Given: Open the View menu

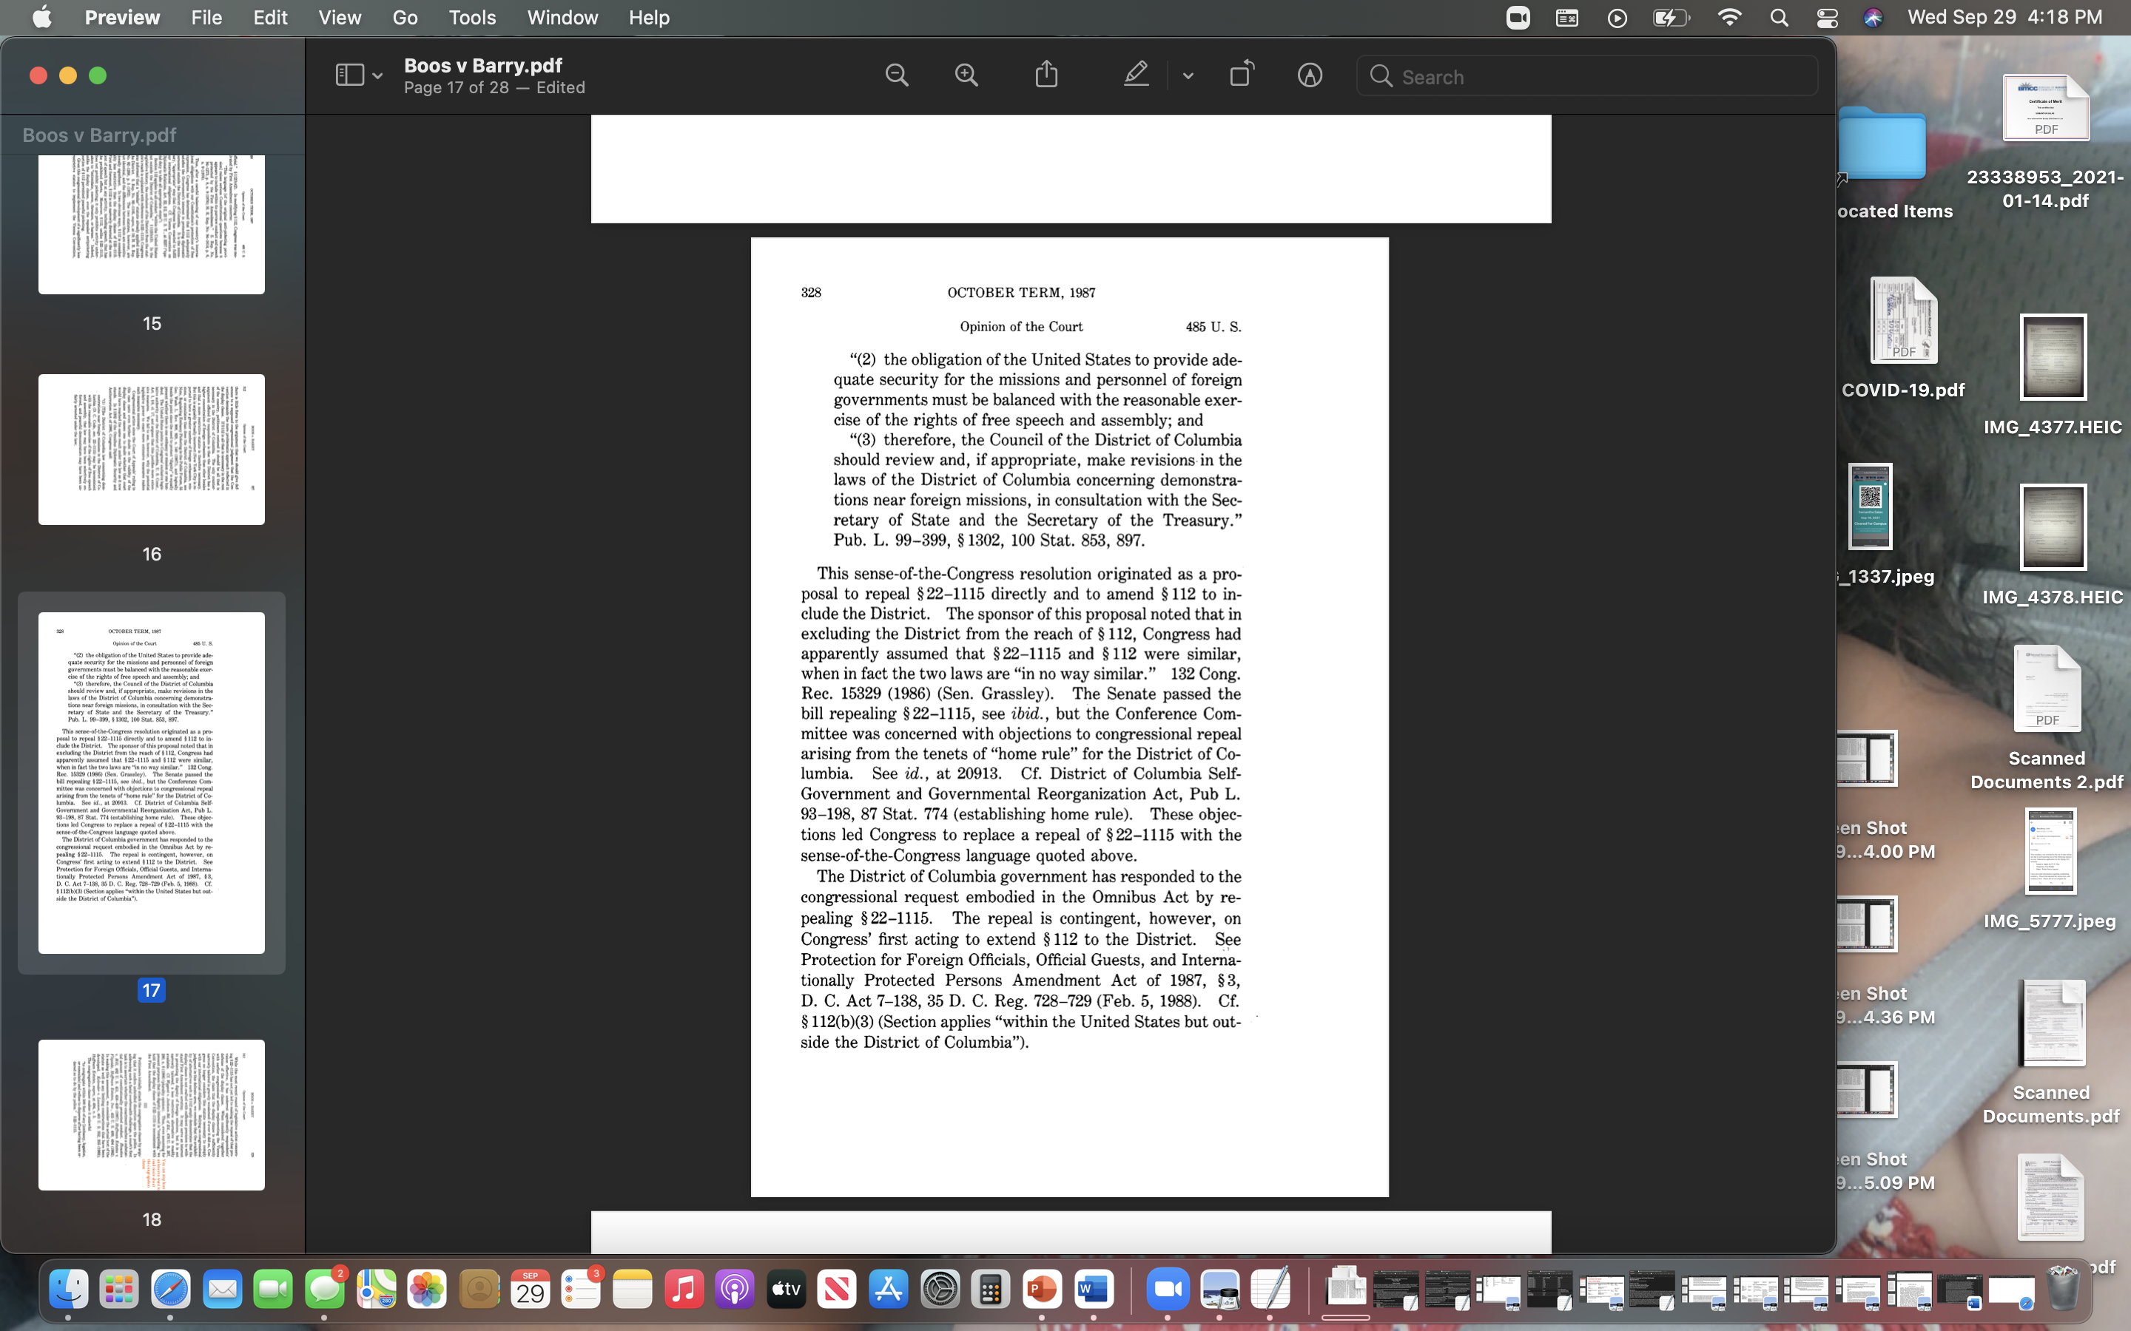Looking at the screenshot, I should point(339,18).
